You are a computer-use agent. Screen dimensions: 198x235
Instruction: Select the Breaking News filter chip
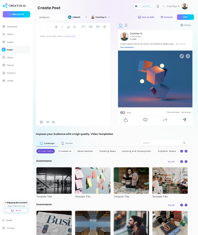[108, 151]
